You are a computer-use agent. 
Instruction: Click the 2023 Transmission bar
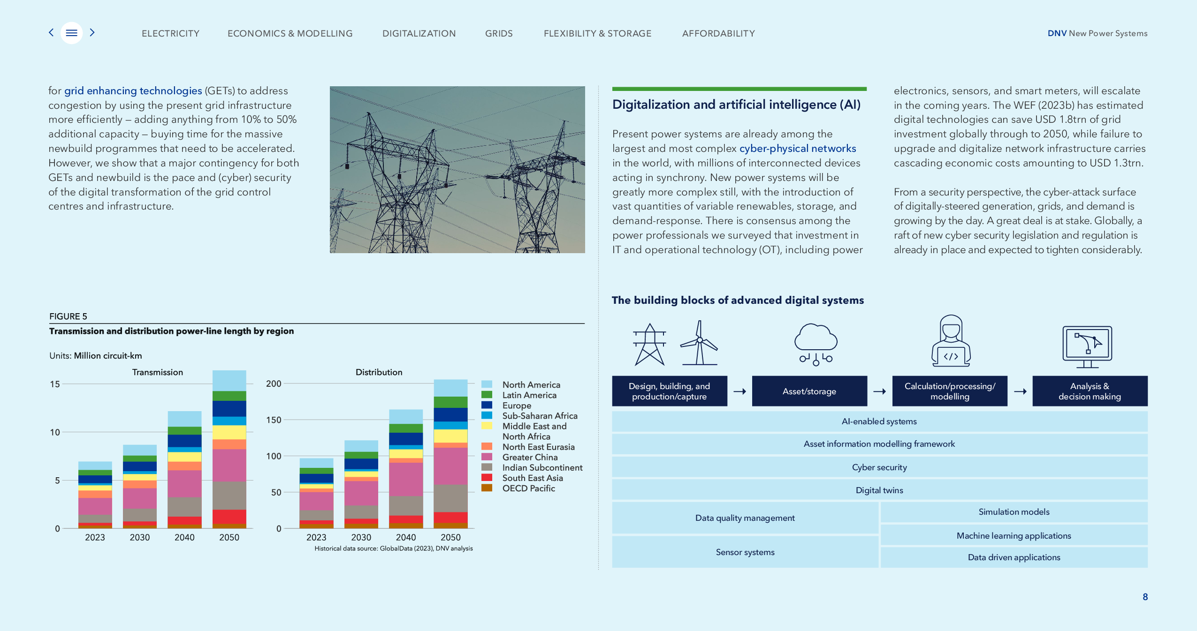(95, 495)
